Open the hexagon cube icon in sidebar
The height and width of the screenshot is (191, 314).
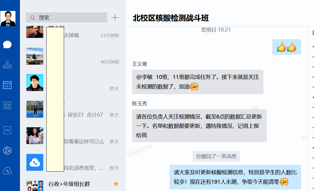(7, 151)
